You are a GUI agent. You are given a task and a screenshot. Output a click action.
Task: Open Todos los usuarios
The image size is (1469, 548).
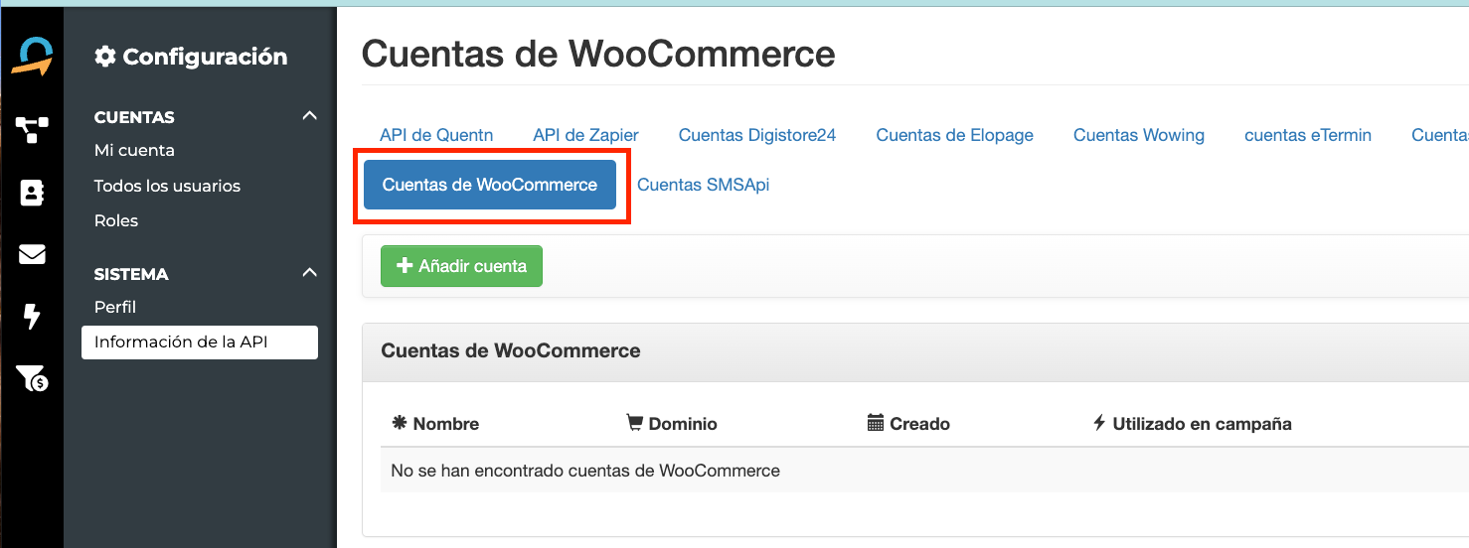tap(167, 186)
